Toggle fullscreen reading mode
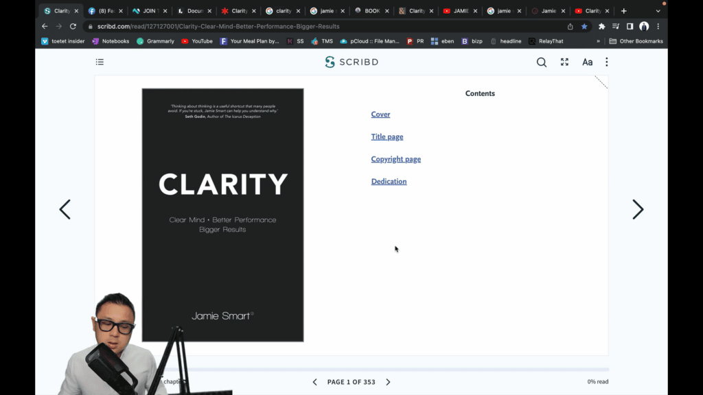The height and width of the screenshot is (395, 703). pyautogui.click(x=564, y=62)
